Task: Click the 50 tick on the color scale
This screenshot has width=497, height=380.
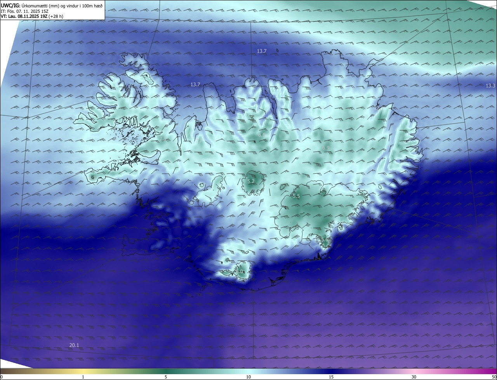Action: (x=494, y=377)
